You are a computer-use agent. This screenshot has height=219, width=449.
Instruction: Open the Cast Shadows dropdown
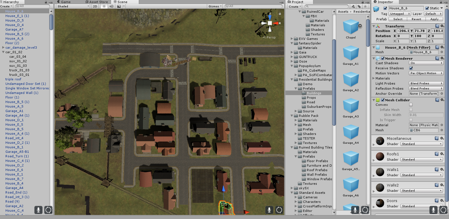426,63
